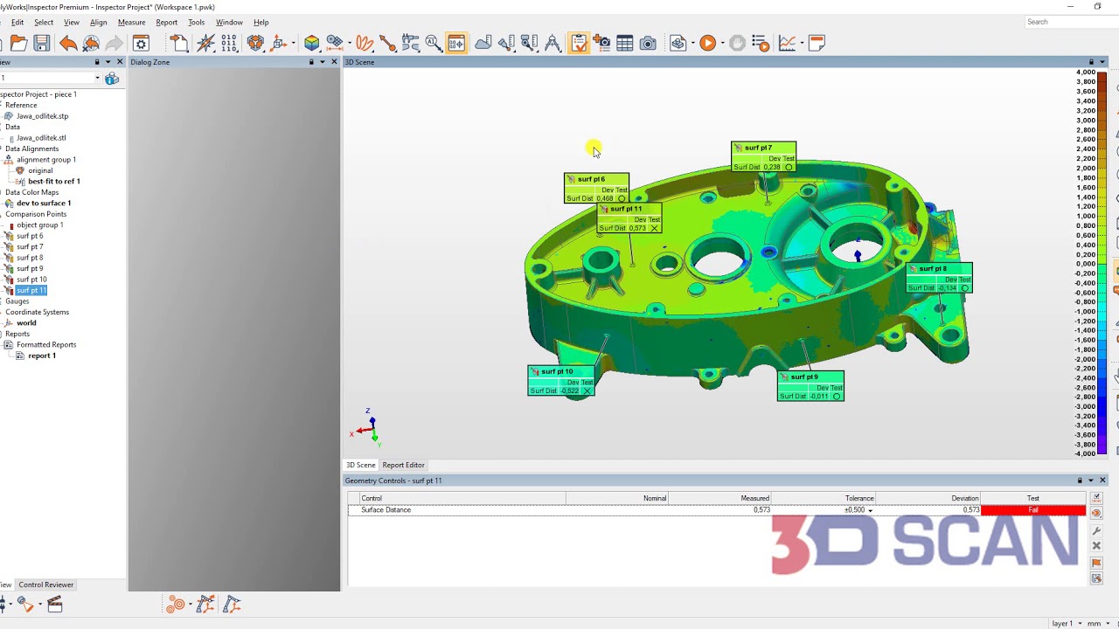This screenshot has width=1119, height=629.
Task: Toggle the indicator circle on surf pt 9 annotation
Action: 837,396
